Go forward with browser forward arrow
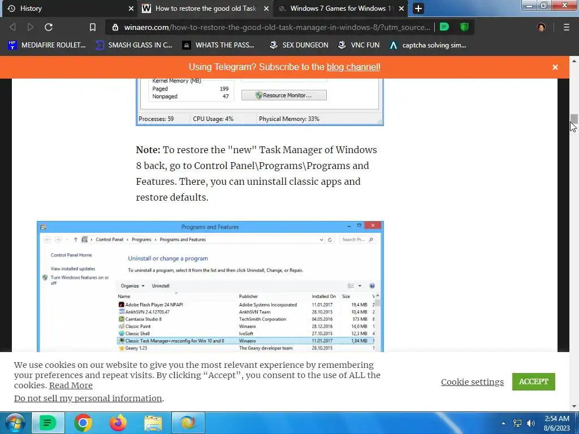This screenshot has width=579, height=434. [31, 27]
